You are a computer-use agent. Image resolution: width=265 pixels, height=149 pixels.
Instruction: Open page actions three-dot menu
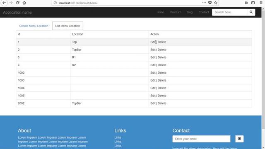pos(204,3)
